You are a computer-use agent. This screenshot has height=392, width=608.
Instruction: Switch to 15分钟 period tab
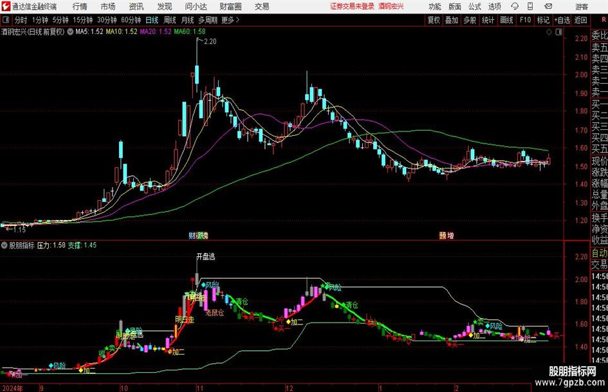[x=82, y=20]
